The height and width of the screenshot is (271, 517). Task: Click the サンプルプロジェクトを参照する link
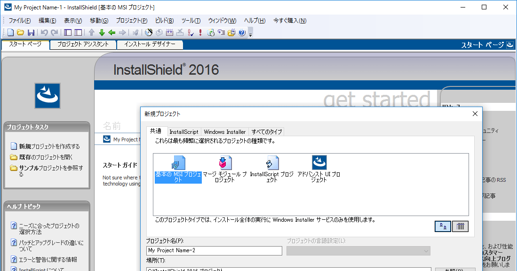tap(51, 171)
